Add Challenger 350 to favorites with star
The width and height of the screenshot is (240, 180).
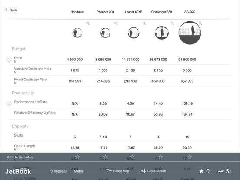(160, 157)
